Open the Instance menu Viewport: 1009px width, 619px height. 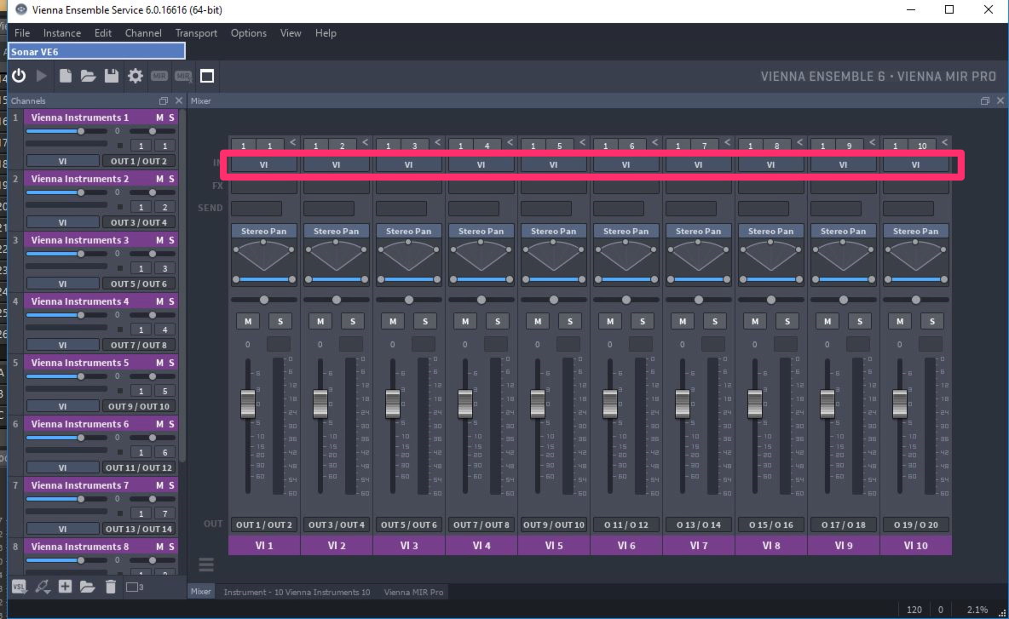click(x=61, y=33)
